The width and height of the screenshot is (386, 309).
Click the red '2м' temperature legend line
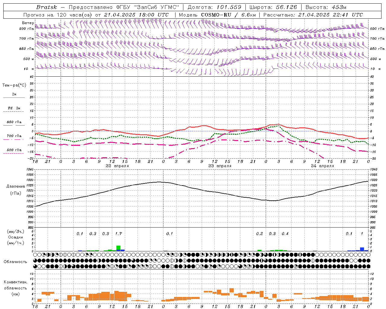pos(14,97)
